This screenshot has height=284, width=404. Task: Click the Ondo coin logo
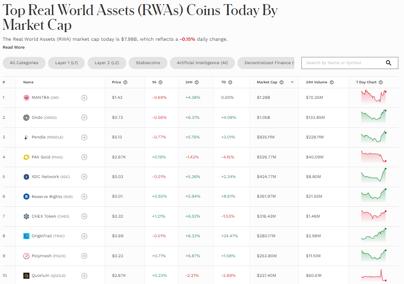(x=26, y=118)
